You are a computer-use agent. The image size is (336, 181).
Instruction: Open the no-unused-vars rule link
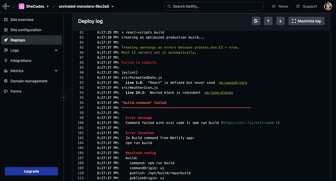point(233,82)
